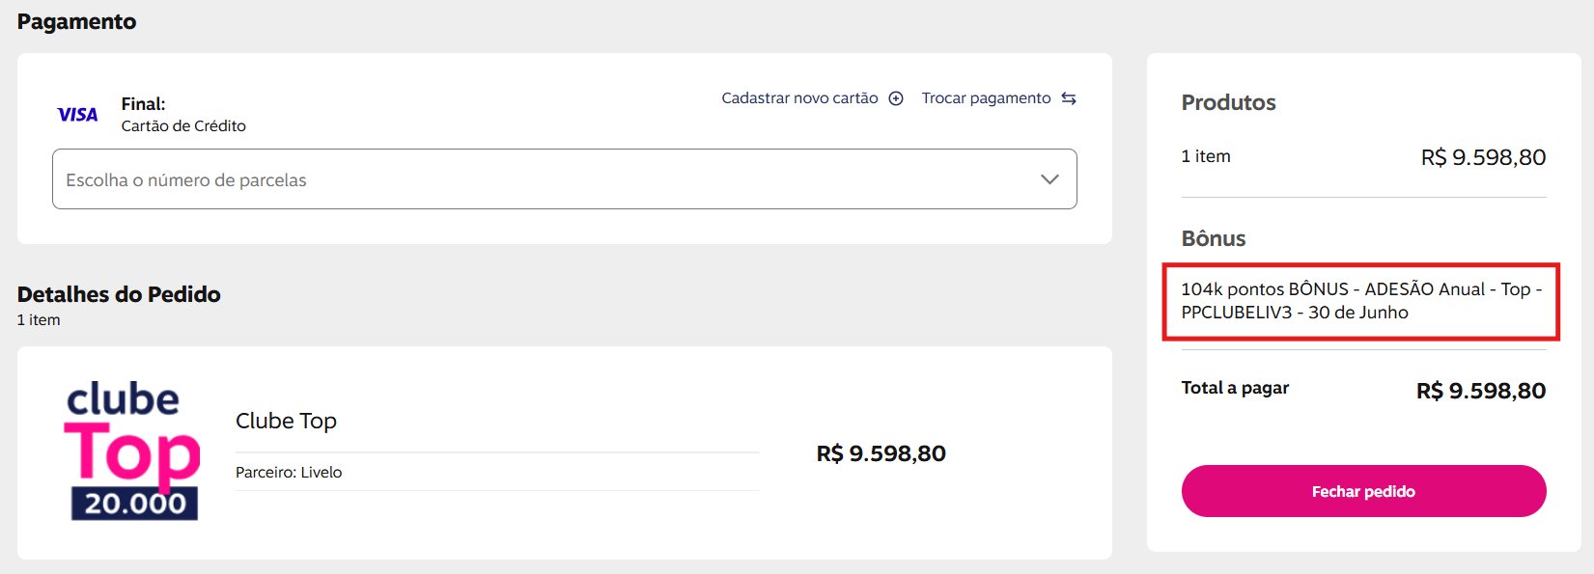This screenshot has height=574, width=1594.
Task: Click the plus circle icon beside Cadastrar novo cartão
Action: click(896, 98)
